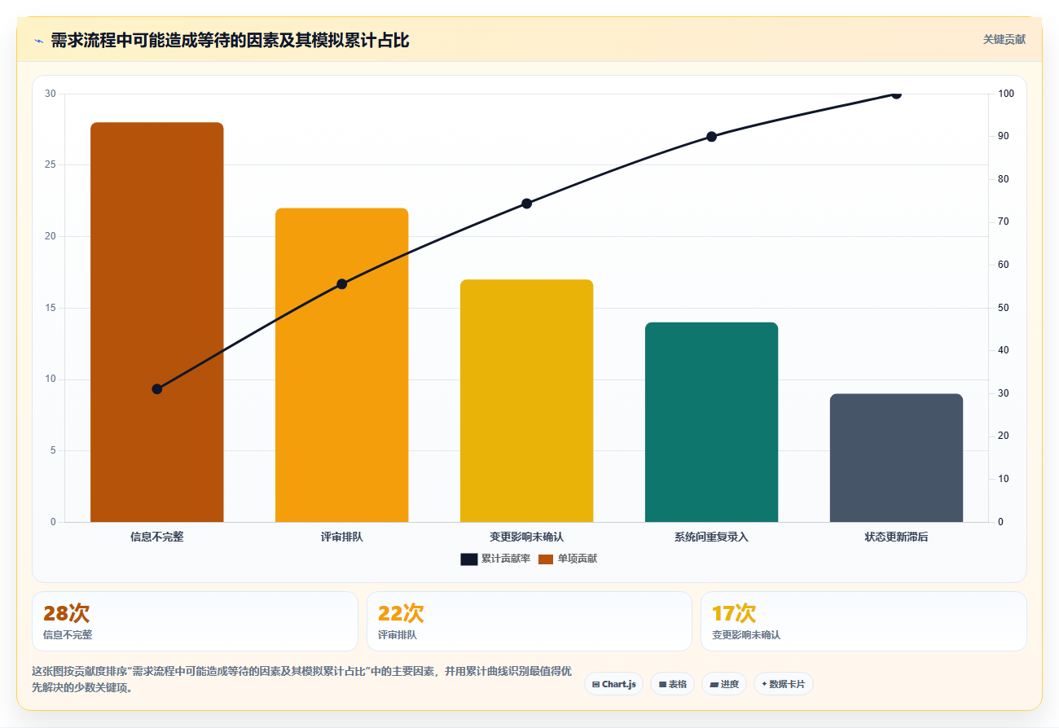Click the chart title 需求流程中可能造成等待的因素
The width and height of the screenshot is (1059, 728).
point(230,41)
